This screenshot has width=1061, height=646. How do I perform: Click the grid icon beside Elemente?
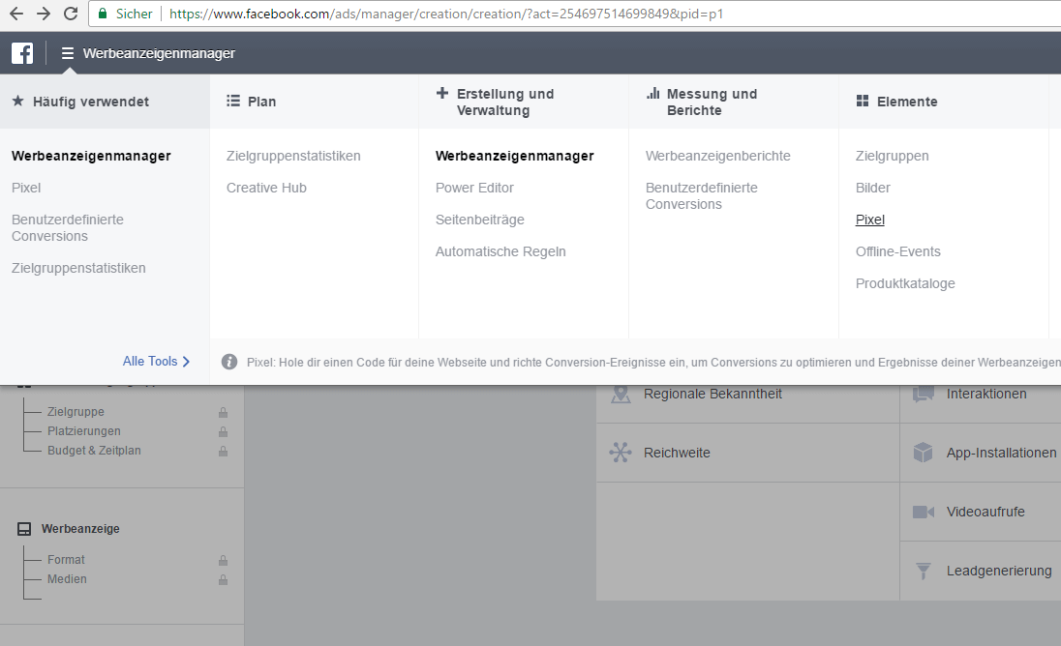click(862, 101)
